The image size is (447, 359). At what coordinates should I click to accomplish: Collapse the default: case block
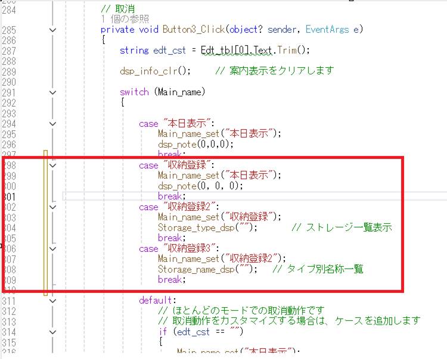pos(52,301)
